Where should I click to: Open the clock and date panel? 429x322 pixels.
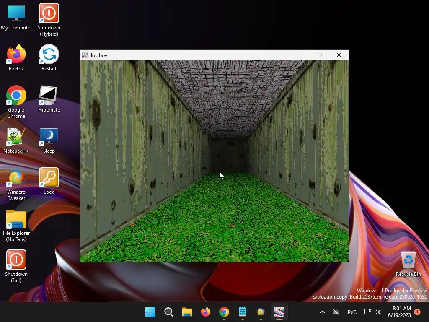pyautogui.click(x=399, y=312)
